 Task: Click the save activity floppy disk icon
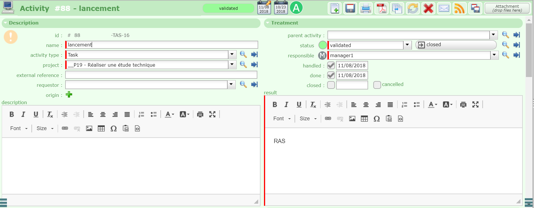click(x=350, y=8)
